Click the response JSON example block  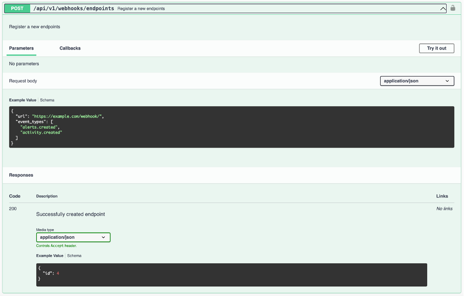(x=231, y=275)
